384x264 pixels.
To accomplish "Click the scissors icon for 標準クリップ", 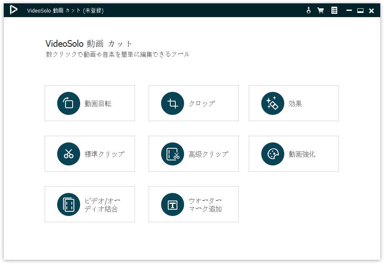I will point(68,154).
